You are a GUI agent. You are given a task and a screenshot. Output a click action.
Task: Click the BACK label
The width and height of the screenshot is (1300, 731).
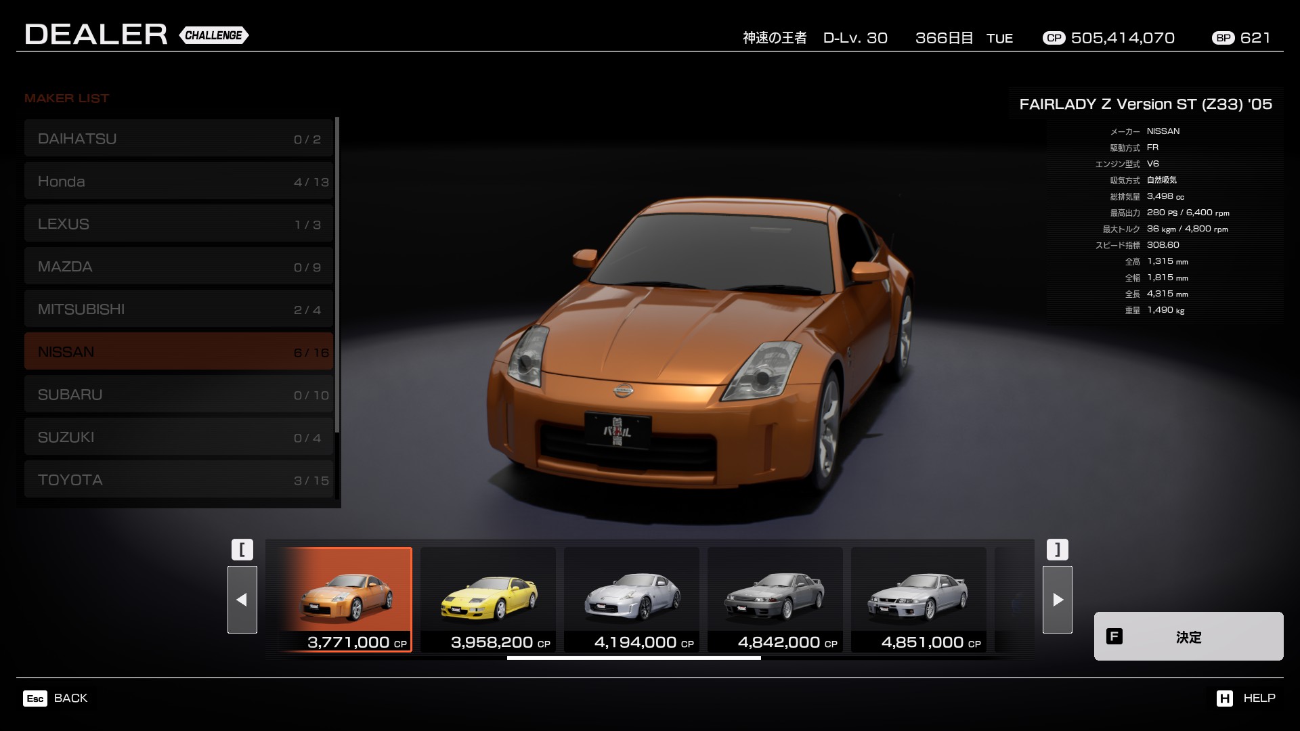(70, 698)
